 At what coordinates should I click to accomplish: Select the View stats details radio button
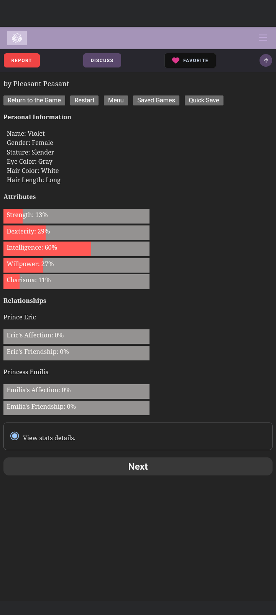(x=15, y=436)
